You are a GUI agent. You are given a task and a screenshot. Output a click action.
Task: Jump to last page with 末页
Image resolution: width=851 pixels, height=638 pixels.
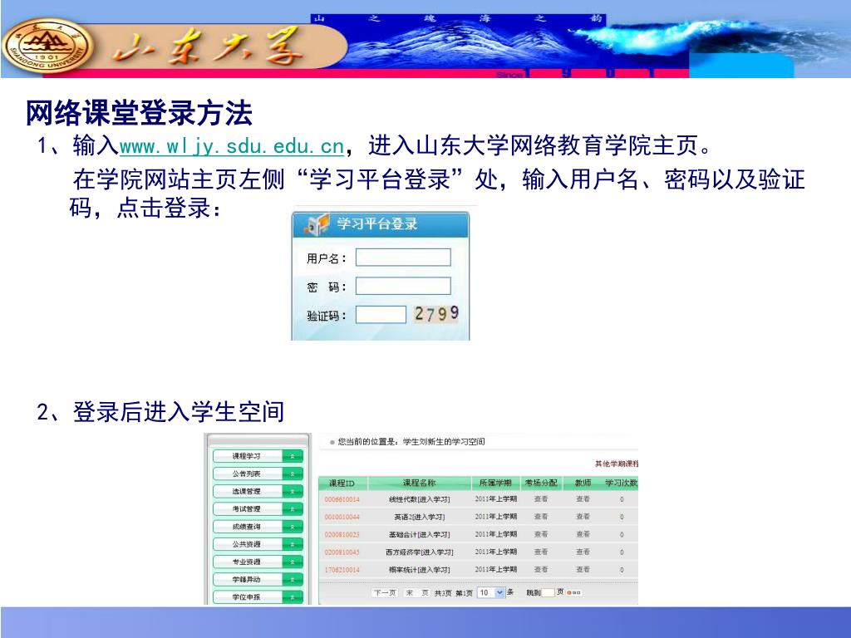417,592
